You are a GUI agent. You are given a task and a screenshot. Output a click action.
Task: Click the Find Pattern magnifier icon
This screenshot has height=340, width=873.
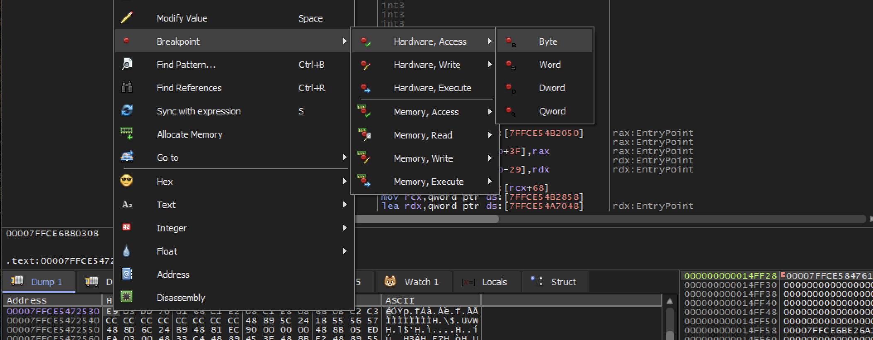coord(126,64)
